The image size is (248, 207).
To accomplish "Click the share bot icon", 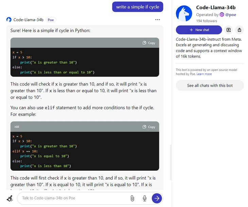I will (x=239, y=30).
